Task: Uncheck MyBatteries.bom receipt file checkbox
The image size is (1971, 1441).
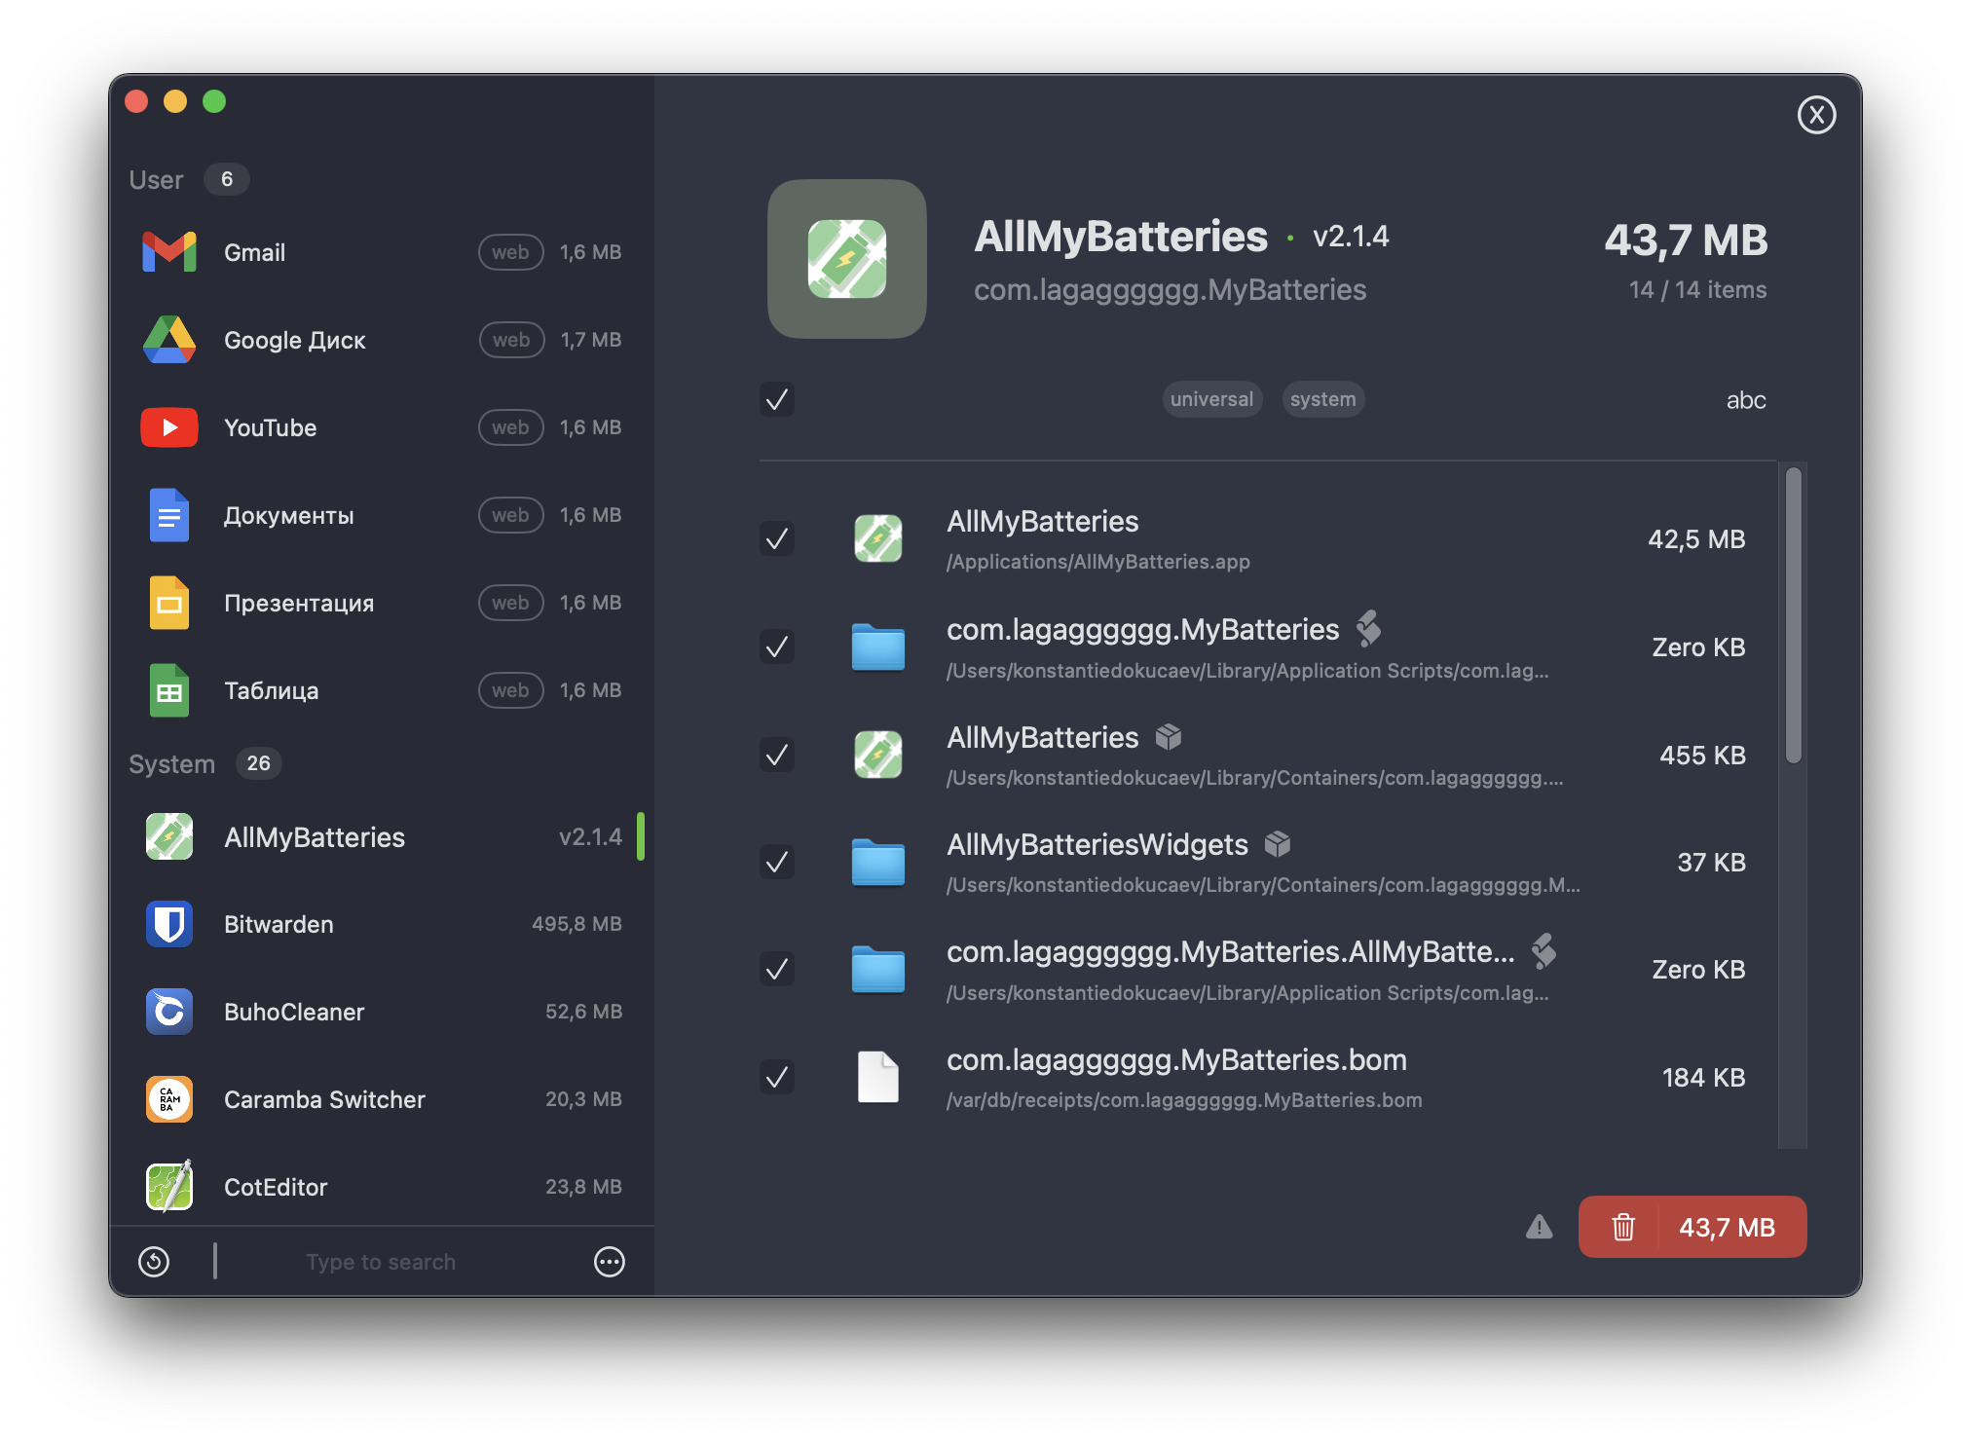Action: point(777,1077)
